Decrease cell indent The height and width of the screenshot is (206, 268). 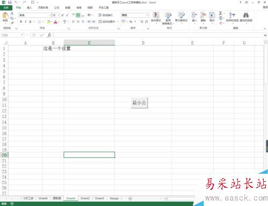(x=89, y=21)
